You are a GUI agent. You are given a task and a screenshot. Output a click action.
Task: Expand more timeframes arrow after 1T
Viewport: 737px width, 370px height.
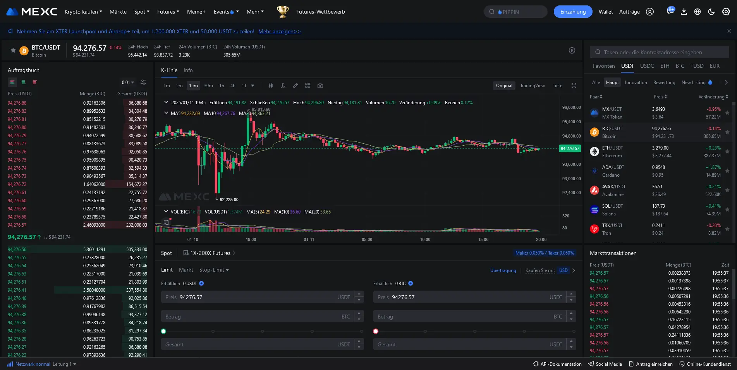(x=253, y=86)
